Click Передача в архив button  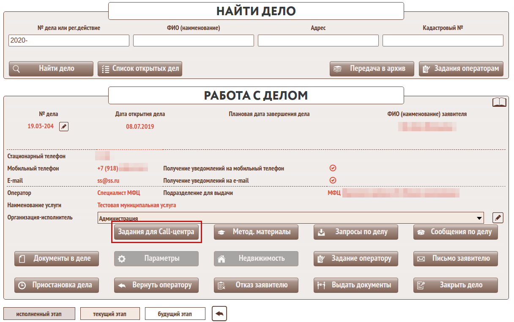coord(372,69)
